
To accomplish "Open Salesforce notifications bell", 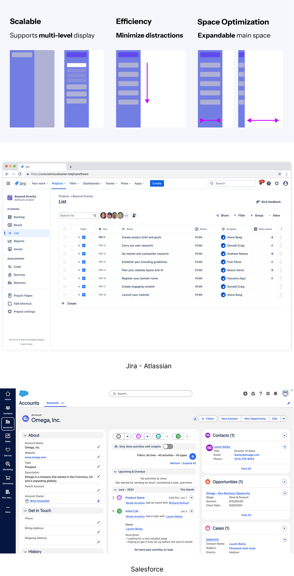I will 275,394.
